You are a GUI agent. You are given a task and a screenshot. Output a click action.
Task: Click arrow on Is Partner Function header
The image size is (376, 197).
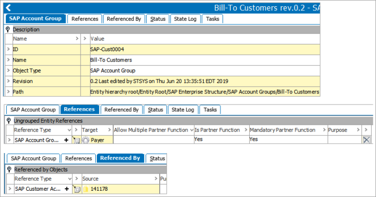(x=246, y=130)
